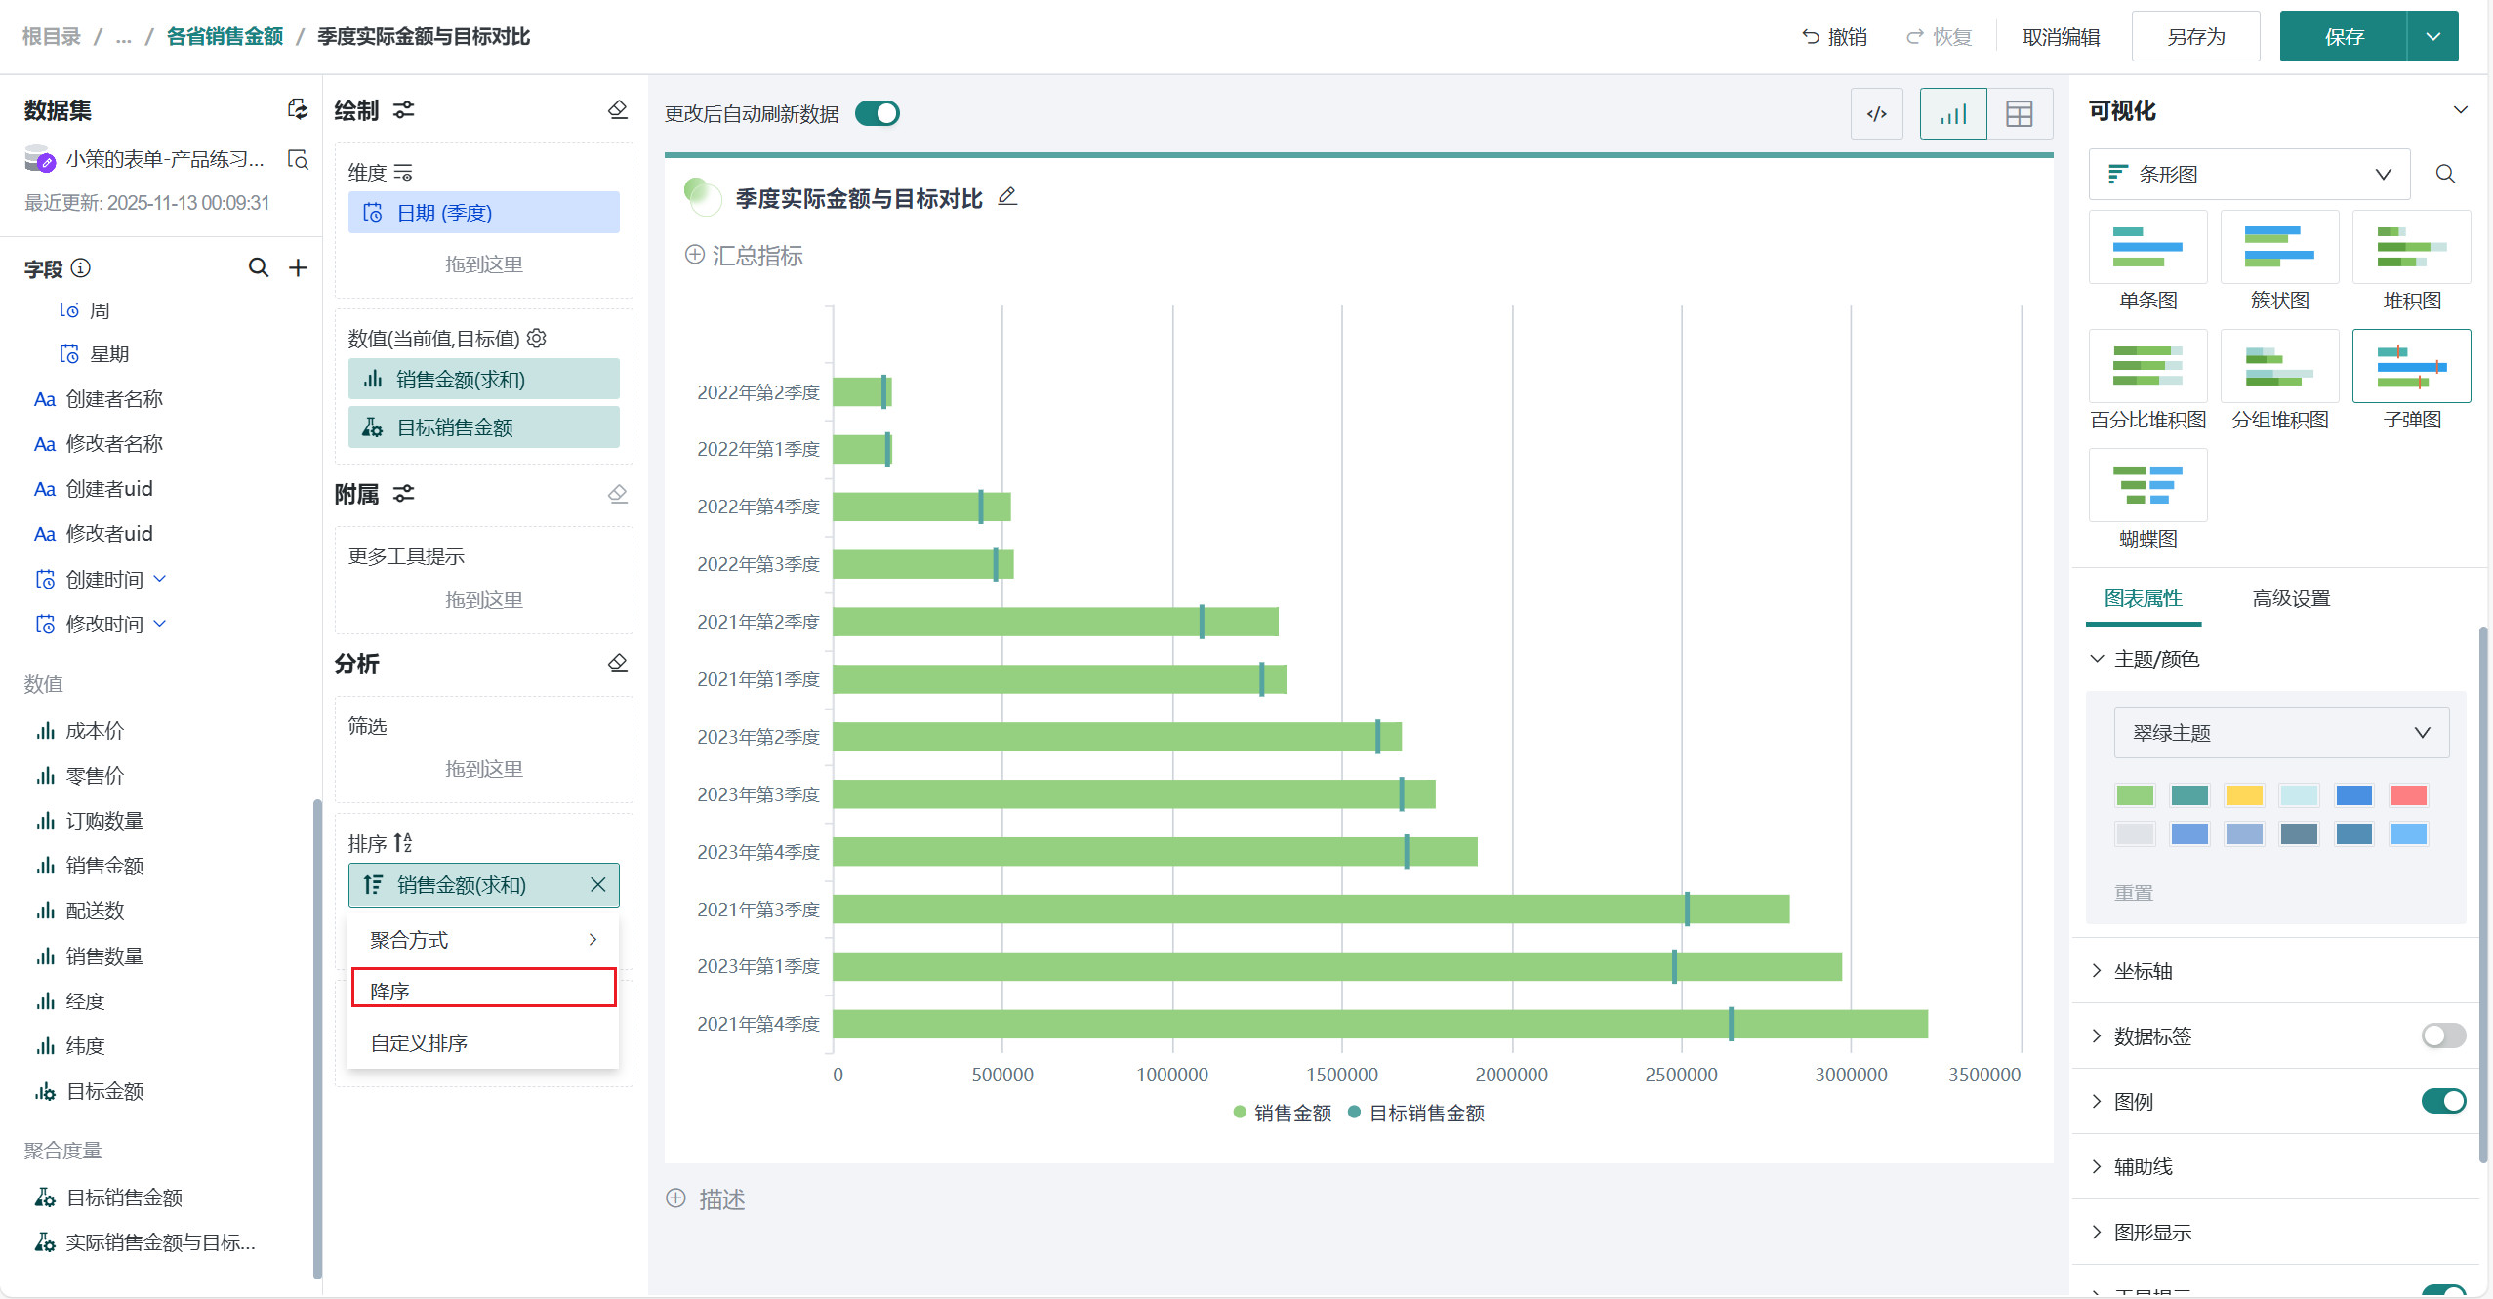
Task: Click the add field plus icon
Action: pyautogui.click(x=298, y=267)
